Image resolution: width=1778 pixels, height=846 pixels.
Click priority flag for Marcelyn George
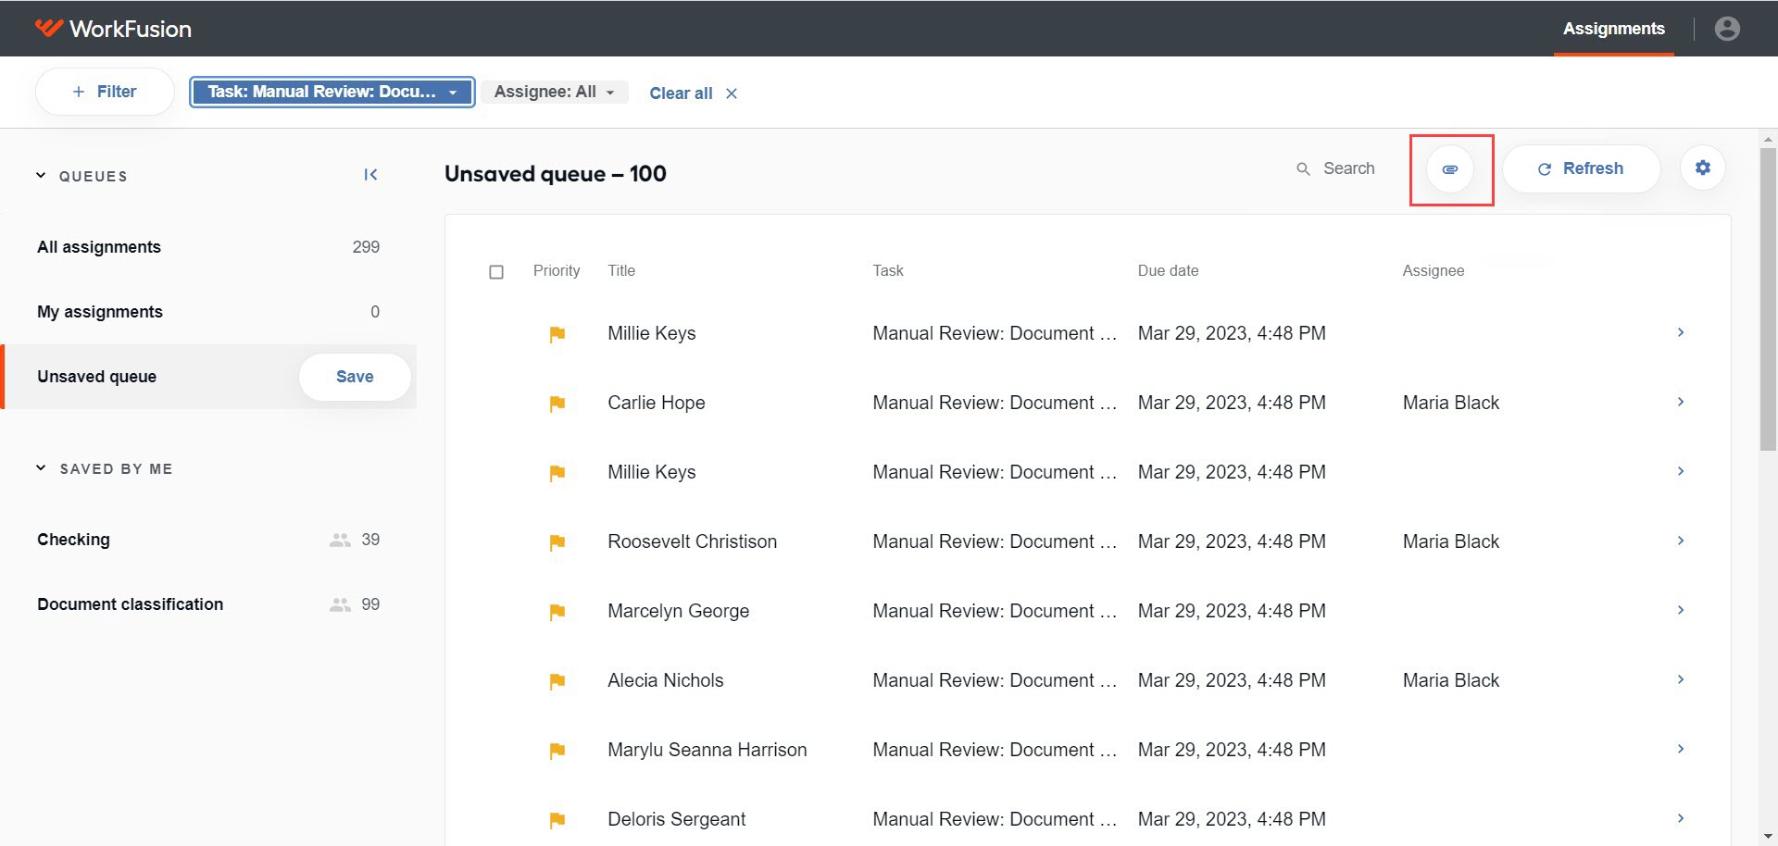coord(557,612)
